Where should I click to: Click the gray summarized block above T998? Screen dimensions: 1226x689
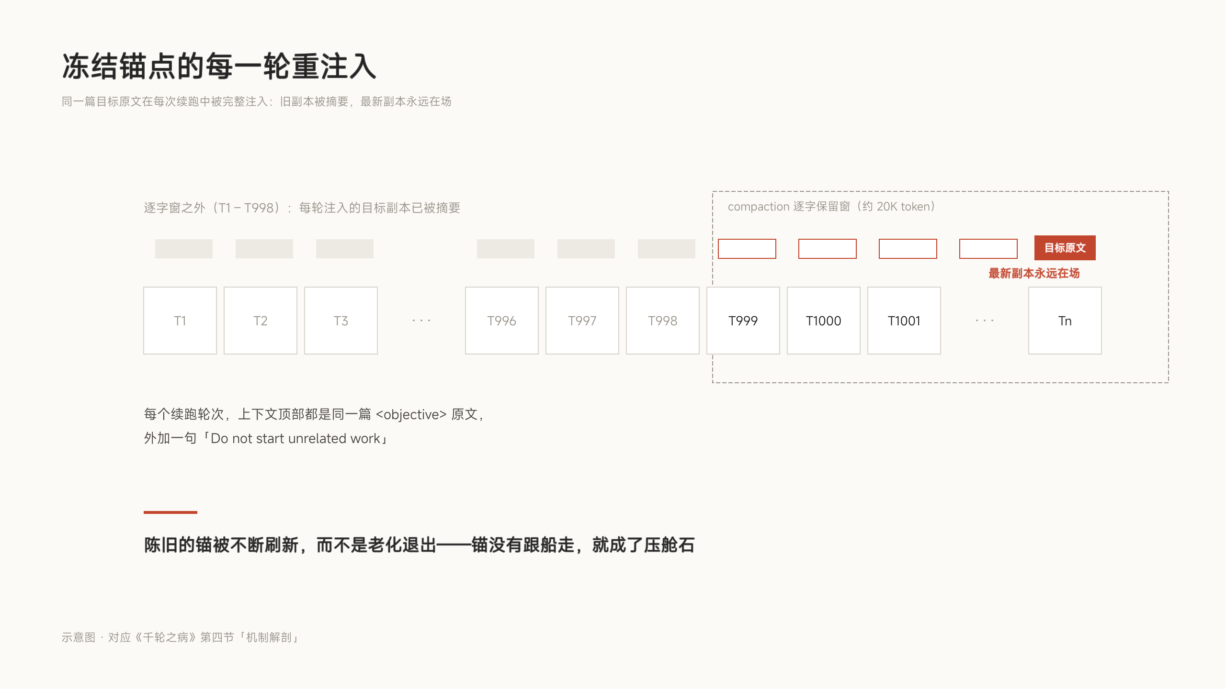(667, 249)
